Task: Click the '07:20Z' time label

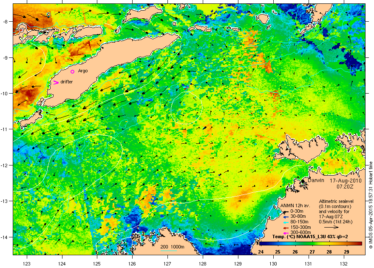Action: click(345, 186)
